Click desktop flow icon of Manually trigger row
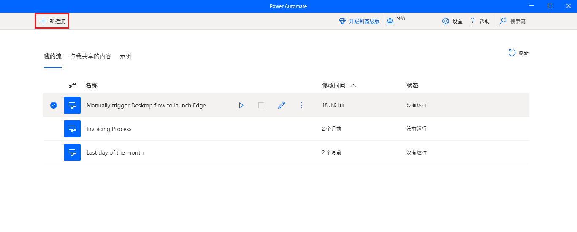Viewport: 577px width, 232px height. [72, 105]
